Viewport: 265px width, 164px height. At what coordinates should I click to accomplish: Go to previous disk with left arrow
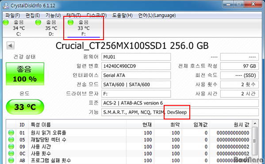tap(11, 45)
